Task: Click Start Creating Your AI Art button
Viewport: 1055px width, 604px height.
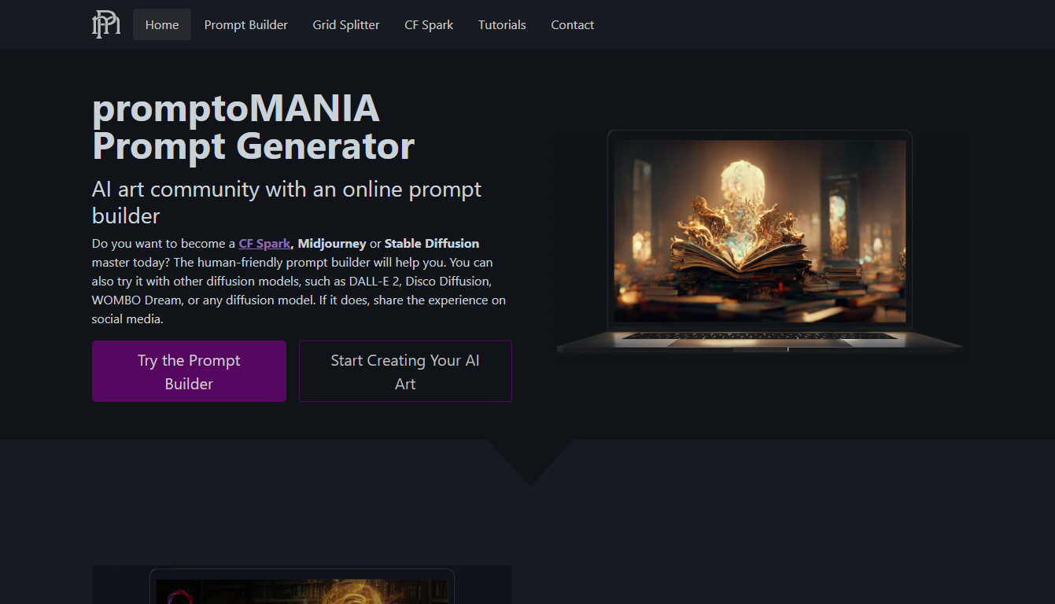Action: pyautogui.click(x=405, y=371)
